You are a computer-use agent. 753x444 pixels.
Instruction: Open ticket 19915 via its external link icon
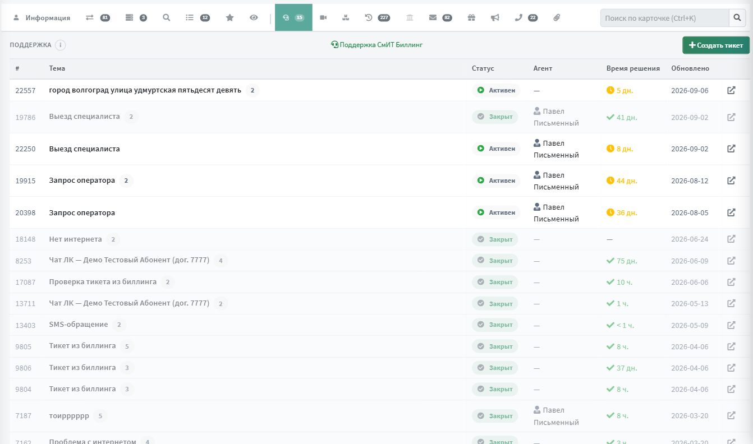tap(731, 181)
